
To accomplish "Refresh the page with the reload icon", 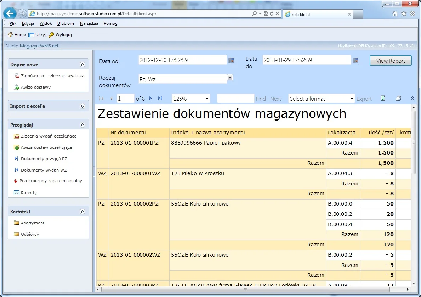I will click(272, 13).
